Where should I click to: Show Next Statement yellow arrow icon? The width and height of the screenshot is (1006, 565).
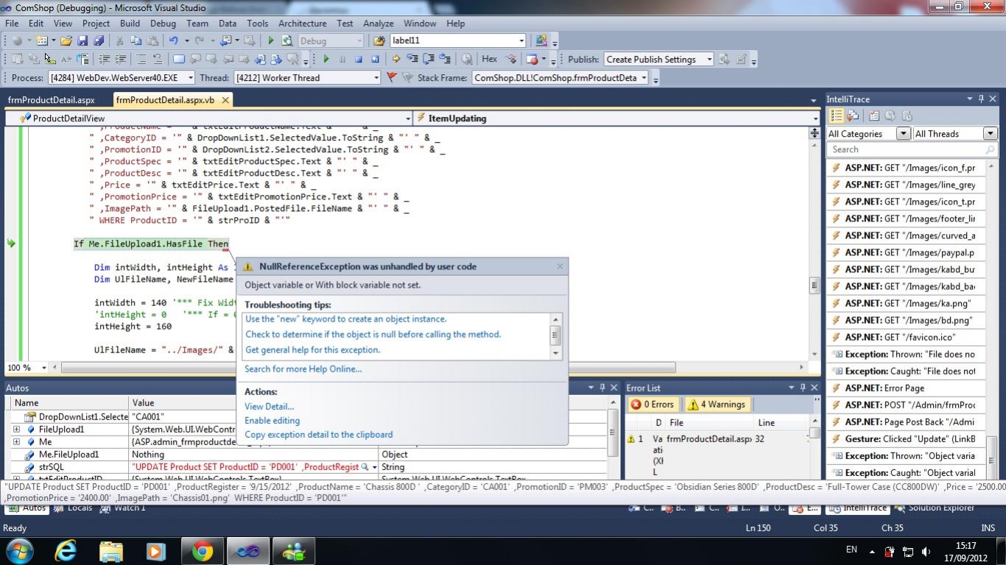click(396, 60)
